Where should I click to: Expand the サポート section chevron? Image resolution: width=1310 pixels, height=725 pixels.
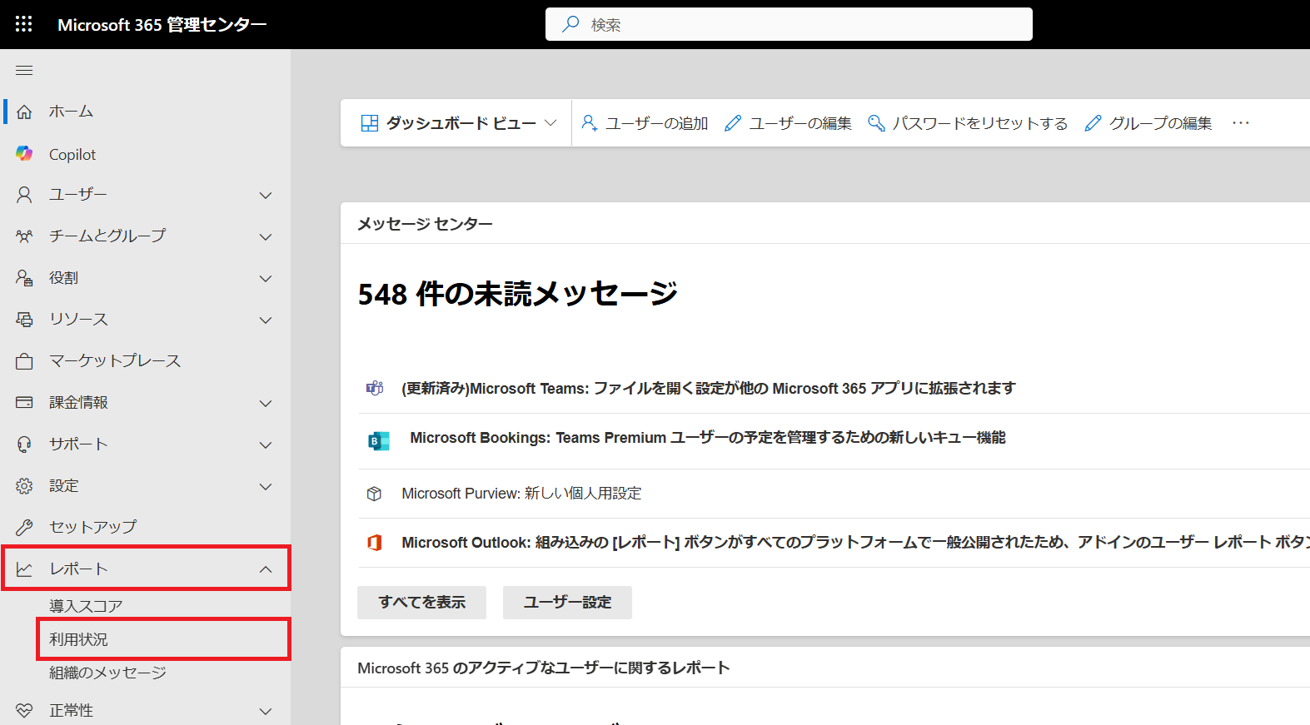tap(266, 445)
